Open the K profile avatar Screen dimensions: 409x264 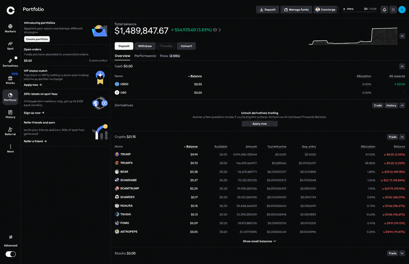point(402,9)
